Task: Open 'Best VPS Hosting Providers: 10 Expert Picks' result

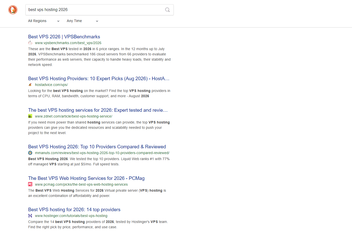Action: (x=99, y=79)
